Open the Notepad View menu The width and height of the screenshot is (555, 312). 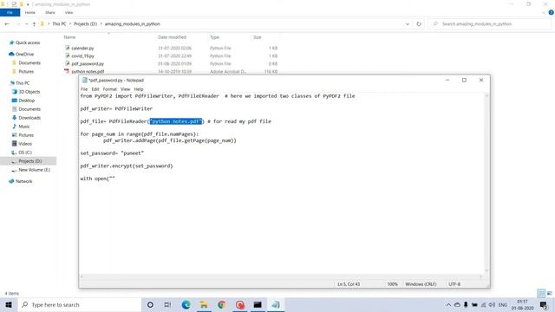point(125,89)
